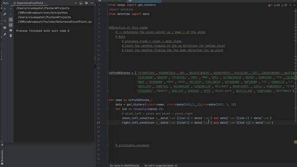Screen dimensions: 297x167
Task: Click the weak warning count 62 indicator
Action: (277, 5)
